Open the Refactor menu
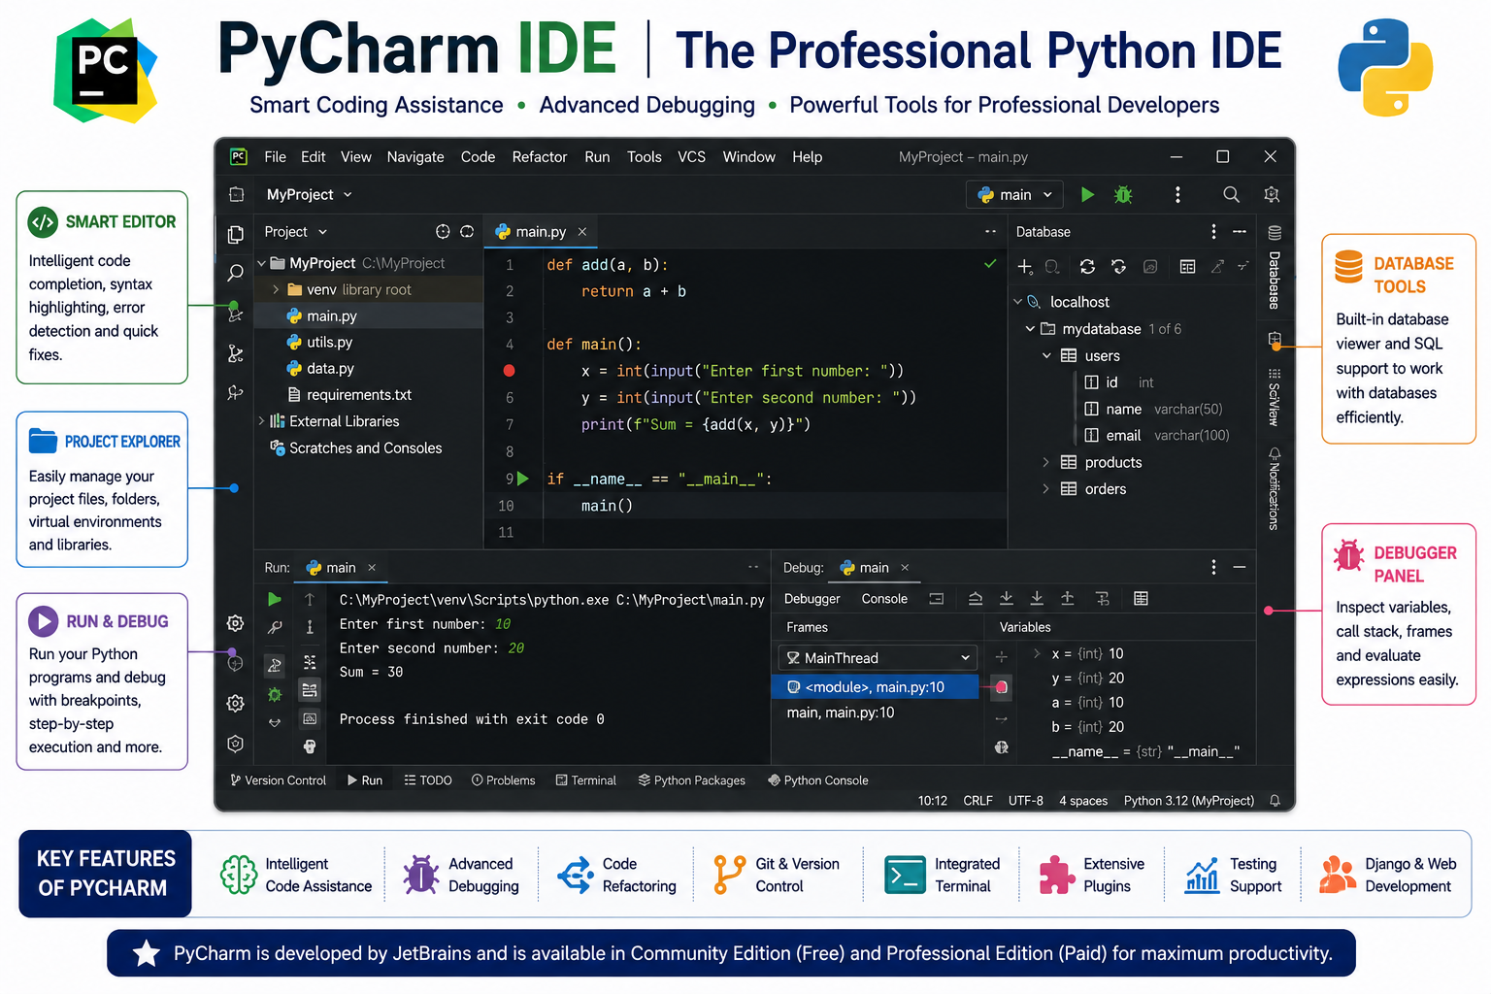Viewport: 1491px width, 994px height. coord(540,157)
